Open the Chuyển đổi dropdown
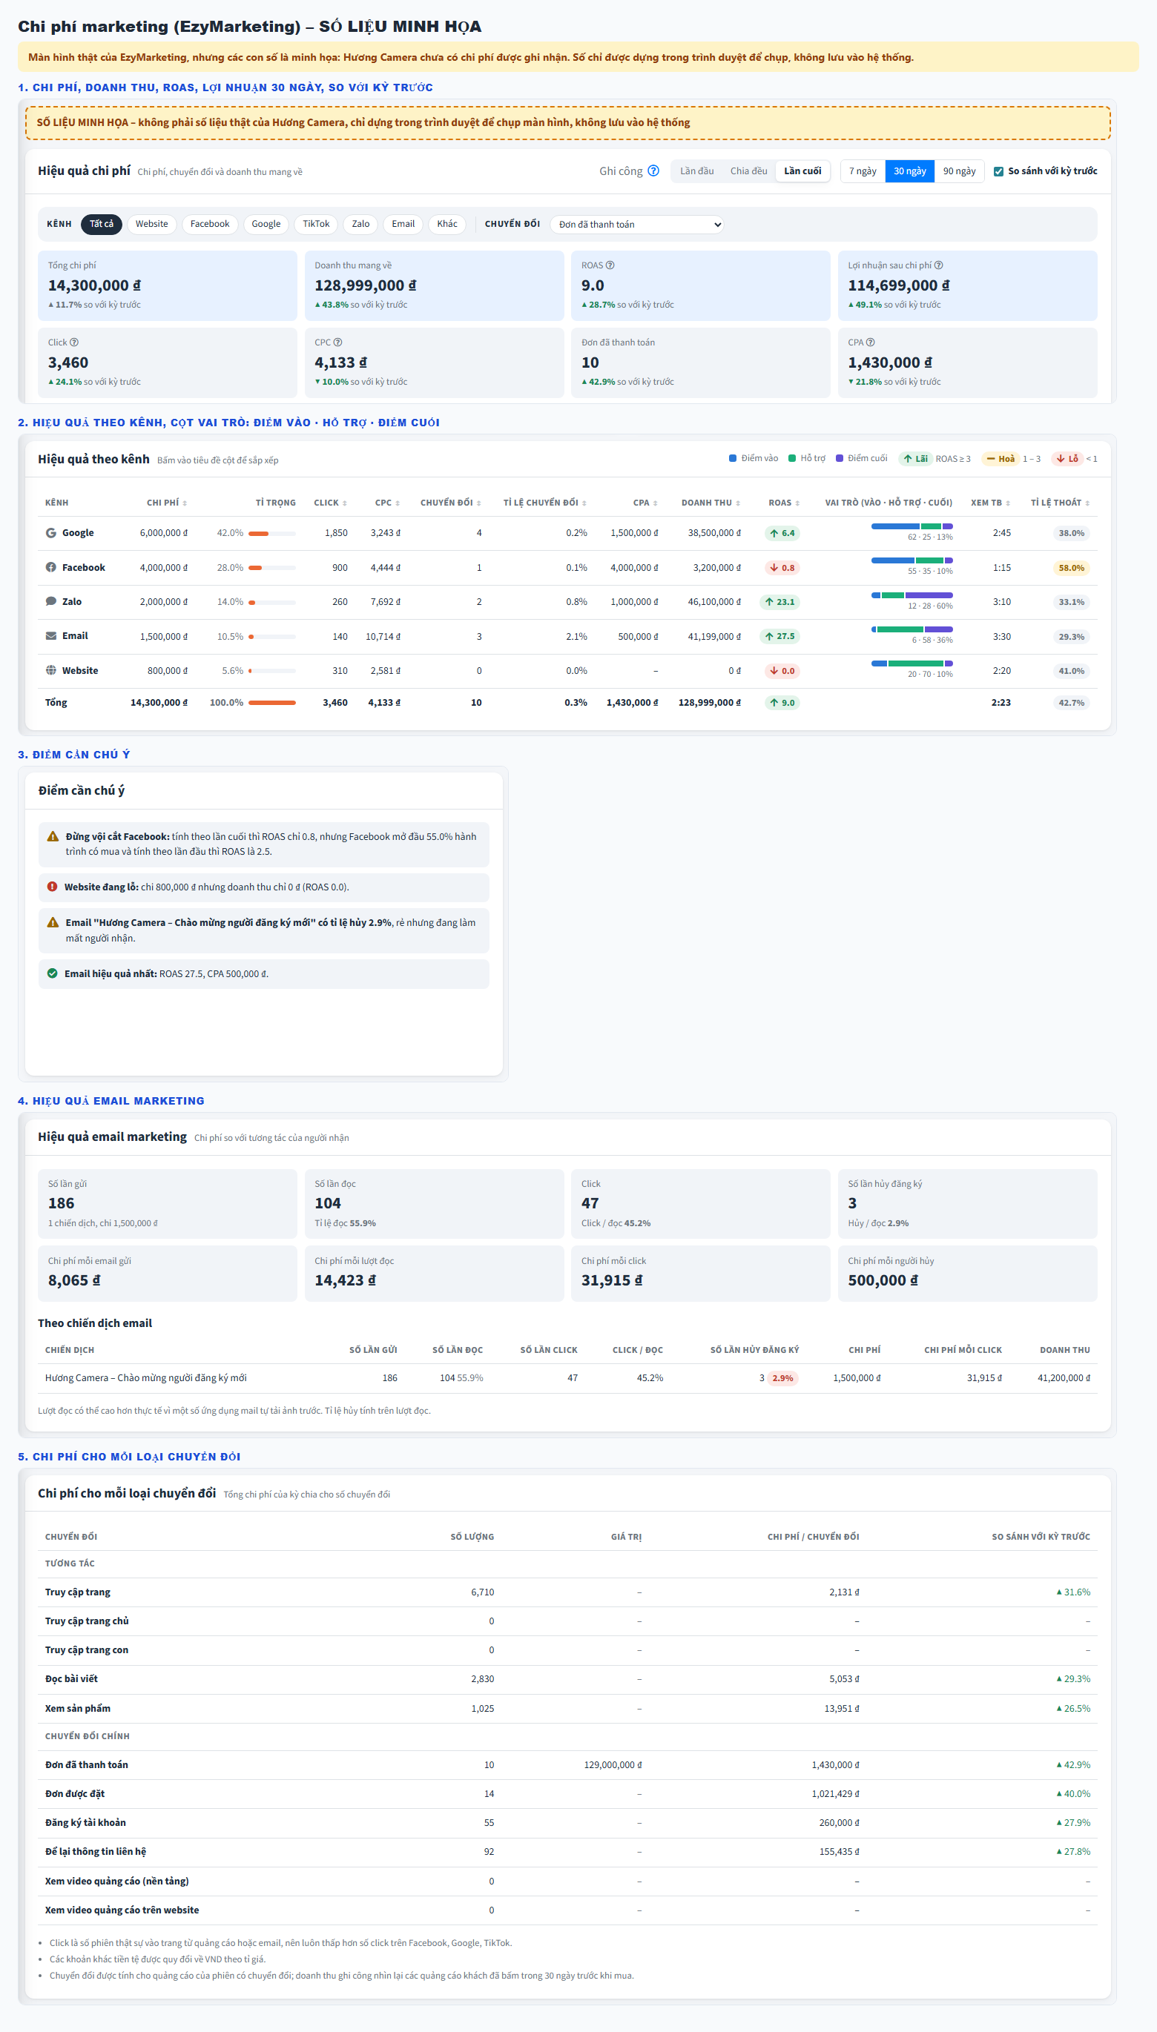Screen dimensions: 1157x2032 pos(637,225)
